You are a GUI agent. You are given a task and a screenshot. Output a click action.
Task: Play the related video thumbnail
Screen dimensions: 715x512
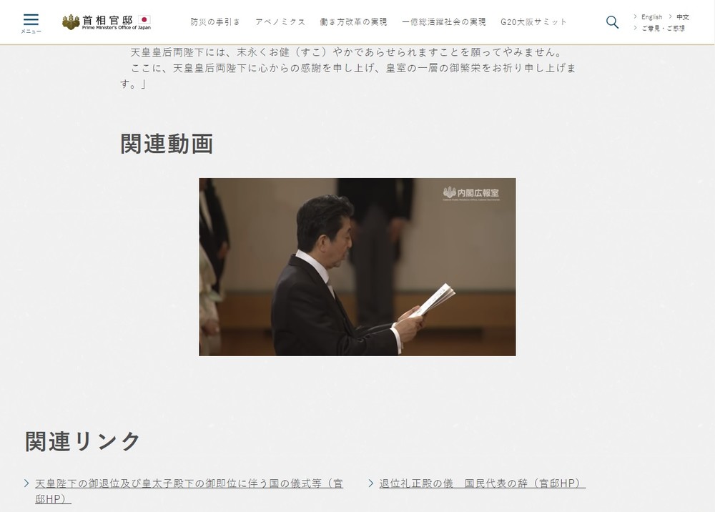(x=357, y=267)
